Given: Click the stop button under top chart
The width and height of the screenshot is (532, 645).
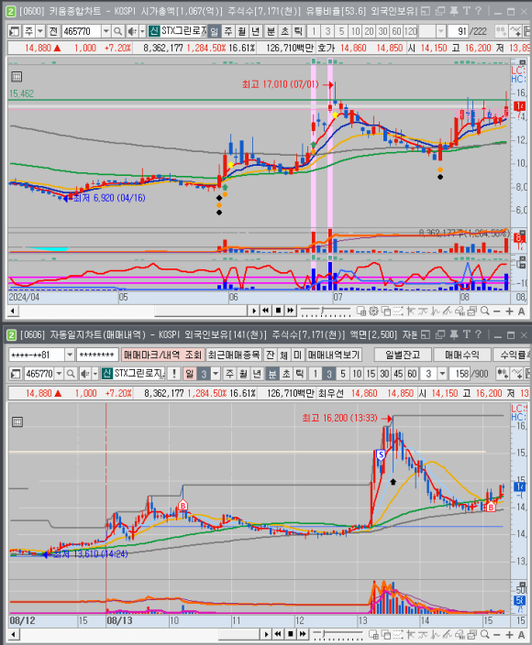Looking at the screenshot, I should [278, 311].
